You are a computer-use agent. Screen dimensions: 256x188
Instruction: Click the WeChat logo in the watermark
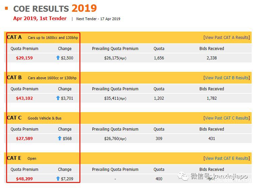tap(183, 176)
